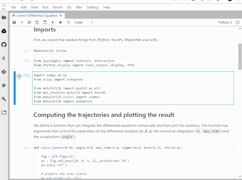Open the Tabs sidebar panel
Image resolution: width=242 pixels, height=180 pixels.
[x=4, y=112]
